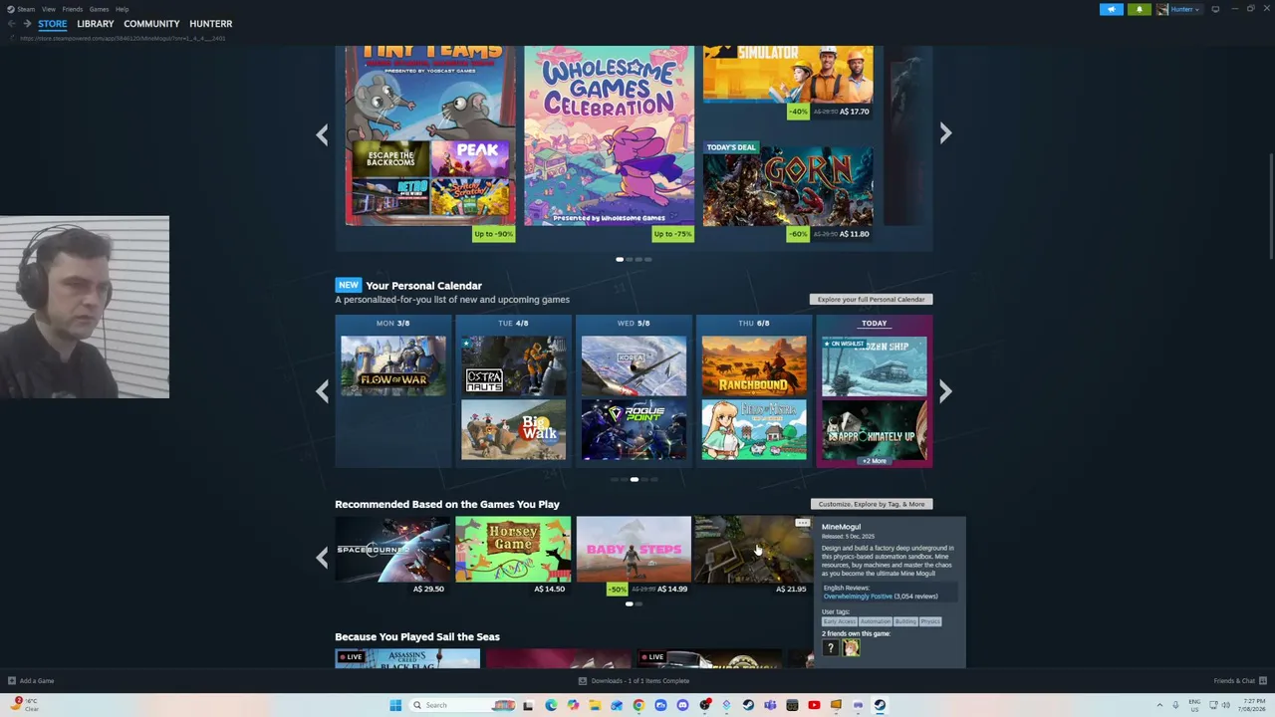Show previous Personal Calendar days
This screenshot has height=717, width=1275.
coord(322,391)
